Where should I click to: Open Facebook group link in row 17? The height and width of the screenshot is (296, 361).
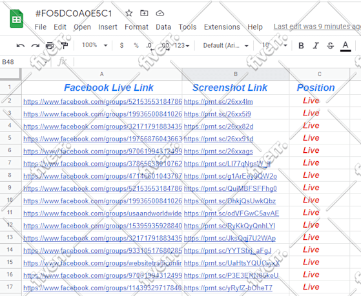103,288
